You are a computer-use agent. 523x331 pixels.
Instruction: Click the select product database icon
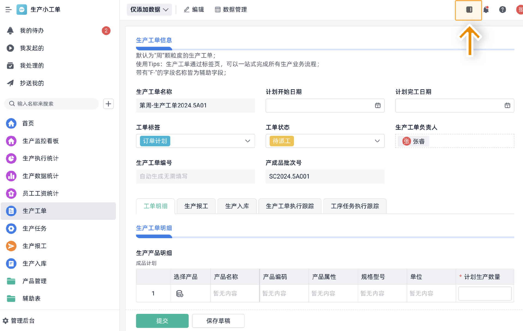pos(180,293)
